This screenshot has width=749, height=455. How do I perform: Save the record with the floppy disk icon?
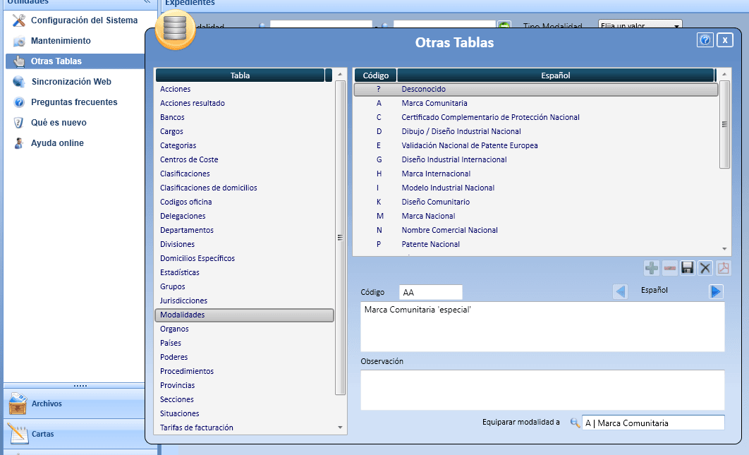coord(688,268)
